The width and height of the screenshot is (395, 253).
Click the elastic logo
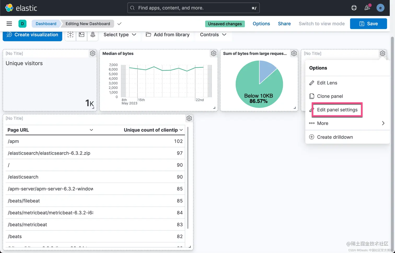pos(21,8)
